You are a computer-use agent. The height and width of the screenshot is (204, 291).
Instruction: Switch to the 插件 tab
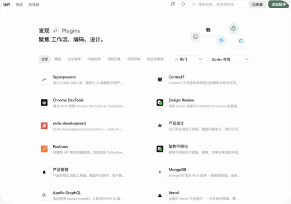(7, 5)
